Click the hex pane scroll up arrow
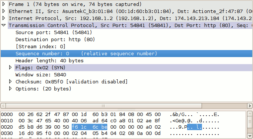The height and width of the screenshot is (139, 253). coord(250,114)
